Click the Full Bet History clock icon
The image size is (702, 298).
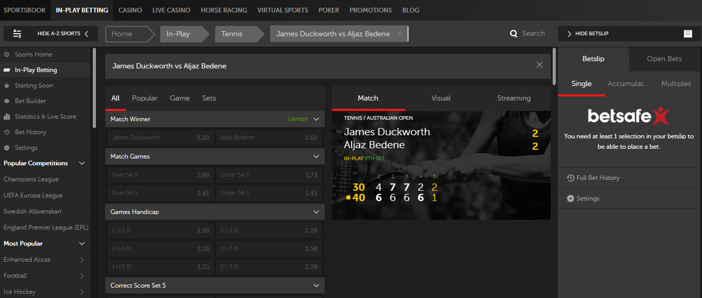570,178
